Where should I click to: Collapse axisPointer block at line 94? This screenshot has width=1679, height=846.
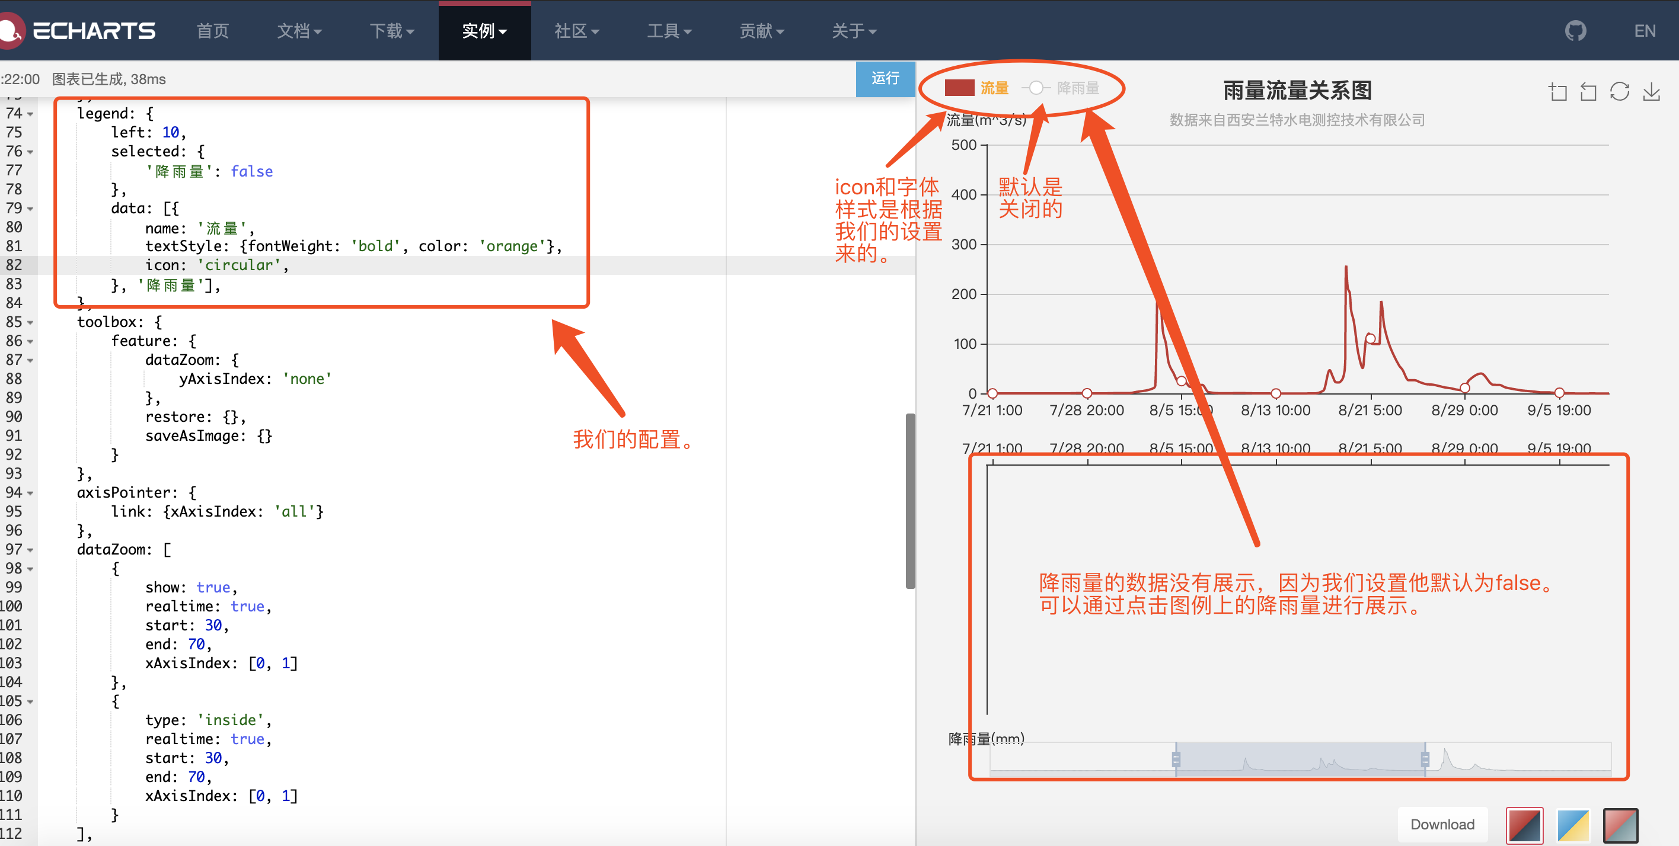(x=30, y=493)
